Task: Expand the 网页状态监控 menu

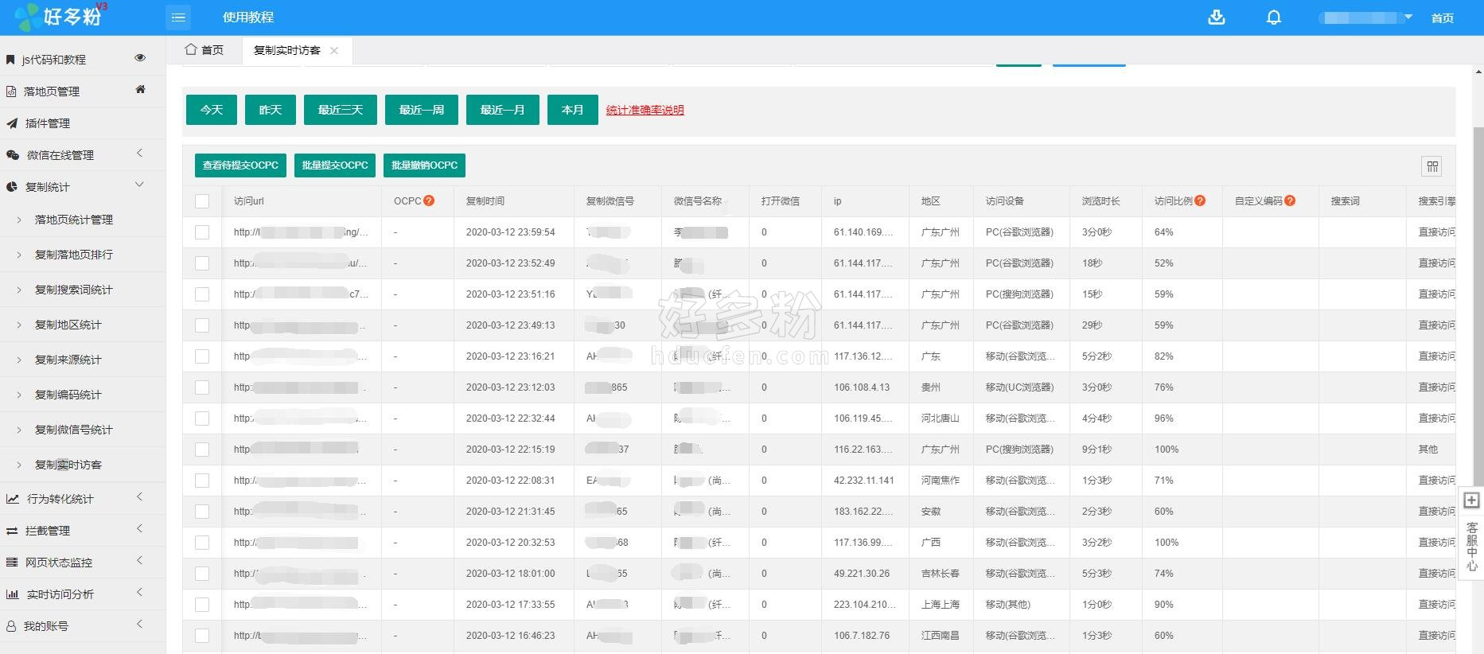Action: 83,563
